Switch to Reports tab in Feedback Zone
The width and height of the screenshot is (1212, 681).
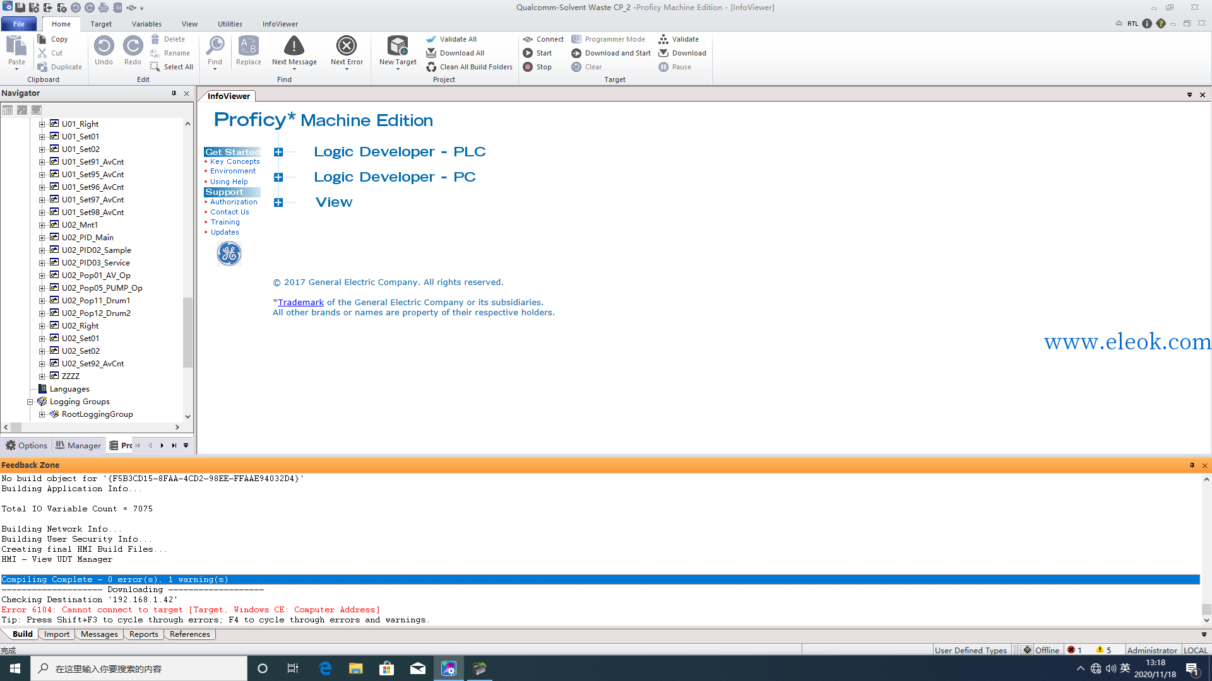[144, 634]
